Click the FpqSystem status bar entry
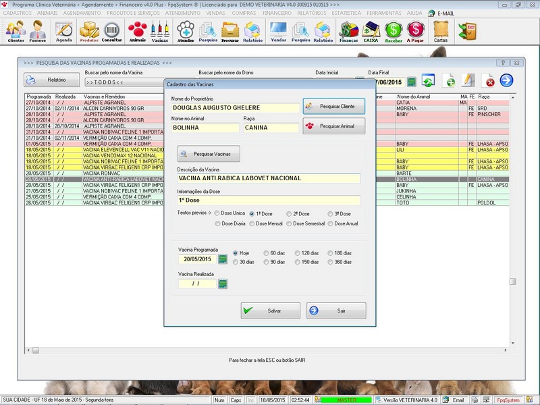The height and width of the screenshot is (405, 540). click(508, 400)
